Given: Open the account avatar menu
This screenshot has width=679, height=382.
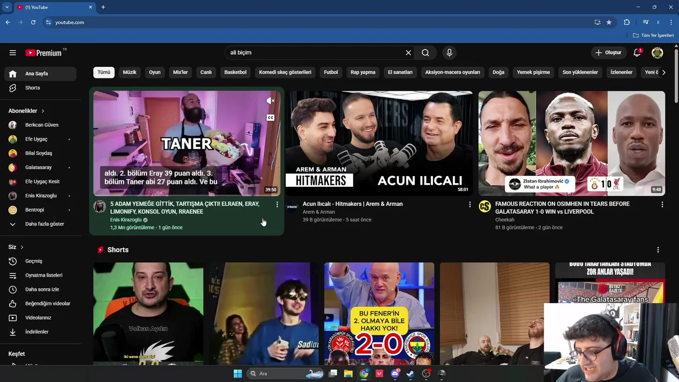Looking at the screenshot, I should click(657, 53).
